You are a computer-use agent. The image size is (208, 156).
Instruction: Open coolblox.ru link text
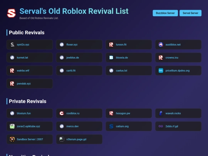tap(73, 113)
